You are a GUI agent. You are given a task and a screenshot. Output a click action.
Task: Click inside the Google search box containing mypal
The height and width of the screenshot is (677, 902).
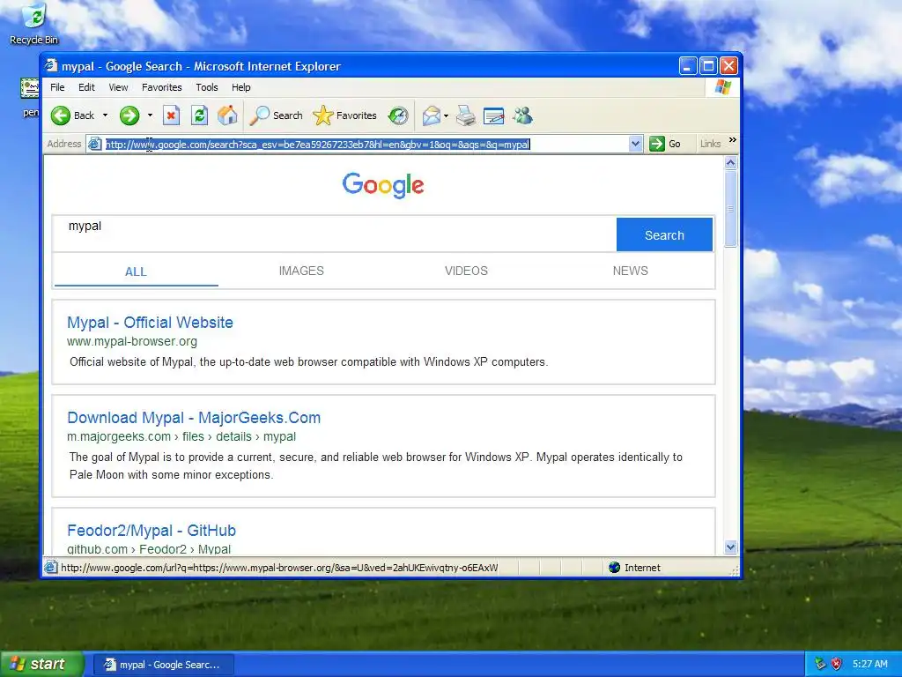pos(334,234)
